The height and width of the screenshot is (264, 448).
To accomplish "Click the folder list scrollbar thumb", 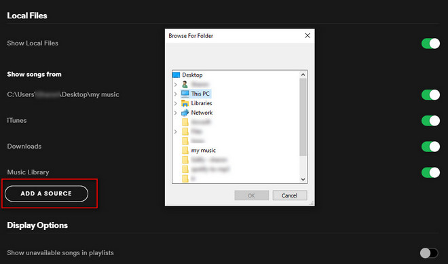I will [303, 117].
